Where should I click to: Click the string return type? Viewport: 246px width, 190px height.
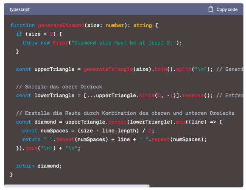tap(143, 25)
